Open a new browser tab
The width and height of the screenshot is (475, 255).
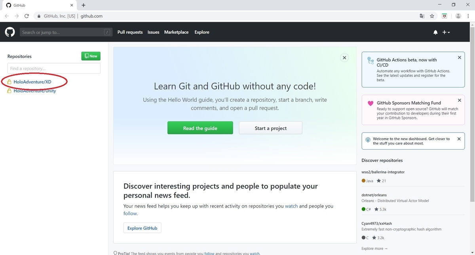click(x=84, y=5)
